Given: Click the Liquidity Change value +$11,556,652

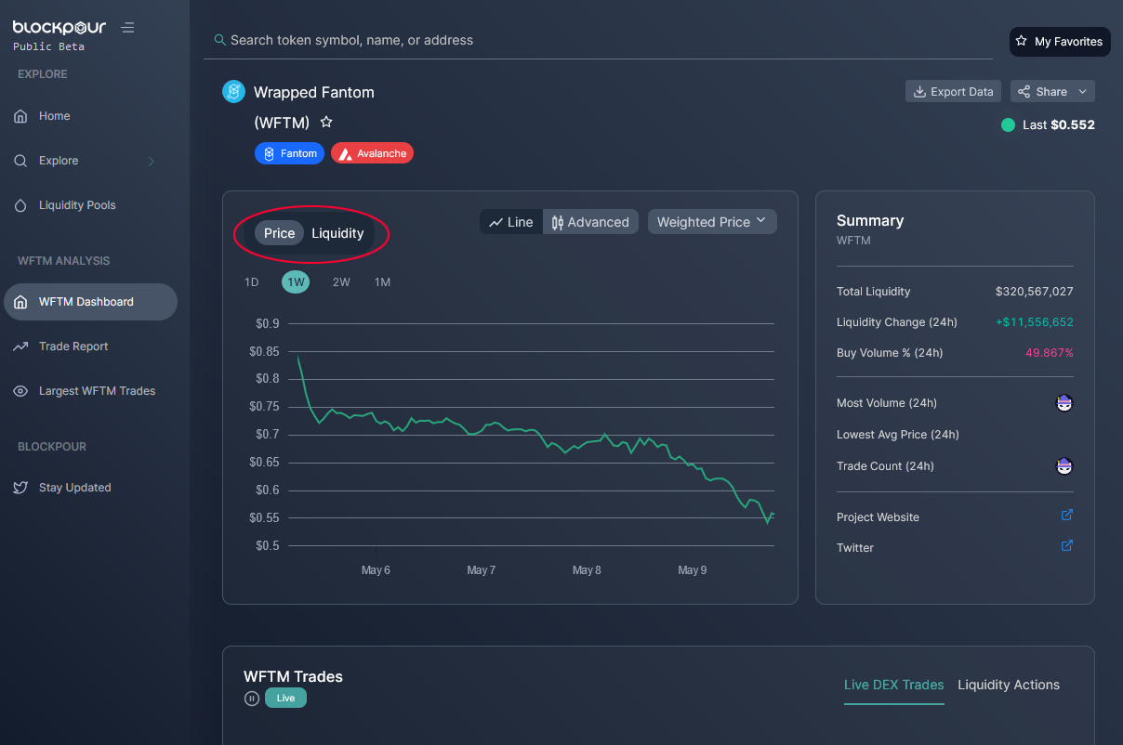Looking at the screenshot, I should pos(1034,322).
